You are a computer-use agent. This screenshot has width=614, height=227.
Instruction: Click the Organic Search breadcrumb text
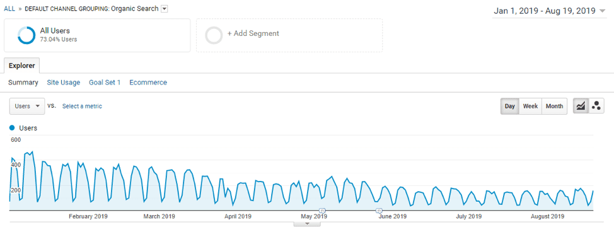135,9
